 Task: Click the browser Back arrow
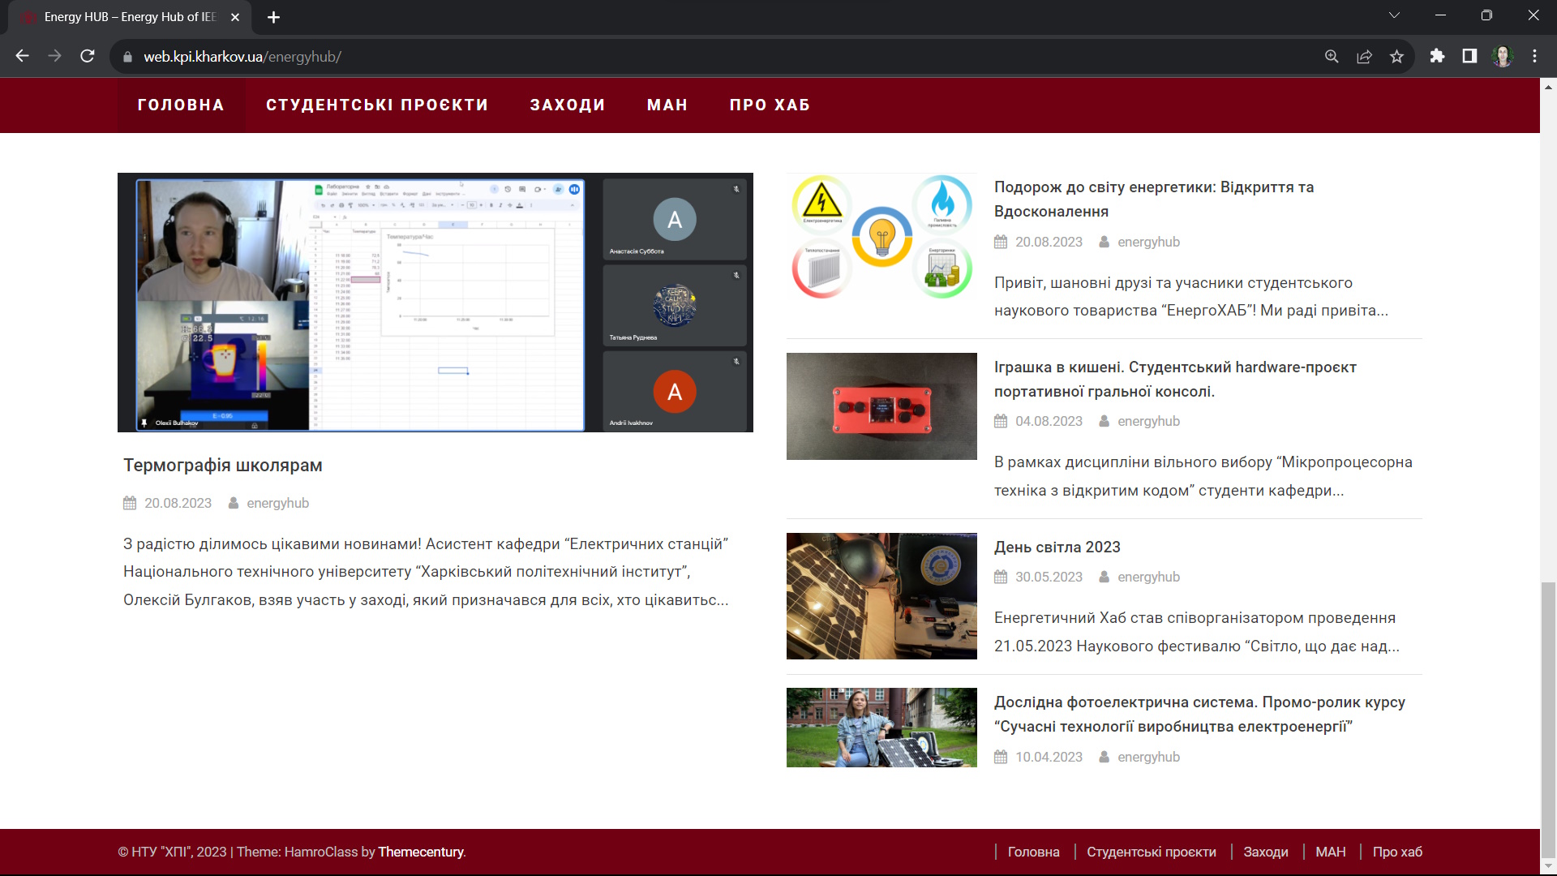pos(23,56)
